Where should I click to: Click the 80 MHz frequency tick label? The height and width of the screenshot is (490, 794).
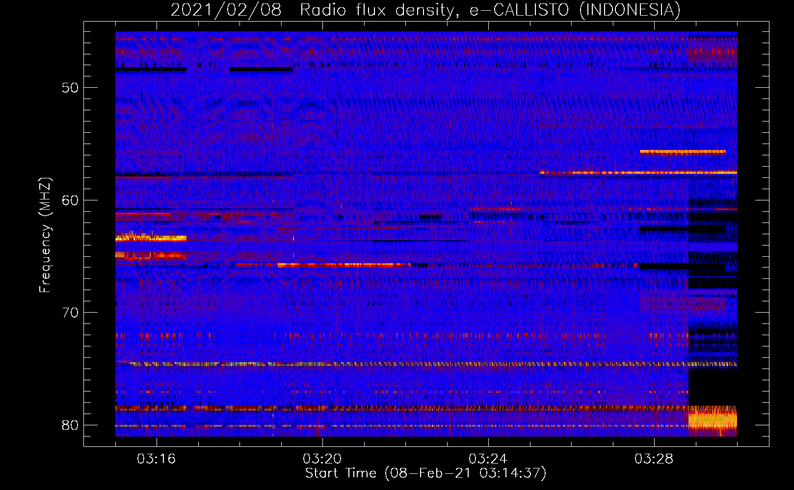[x=70, y=425]
